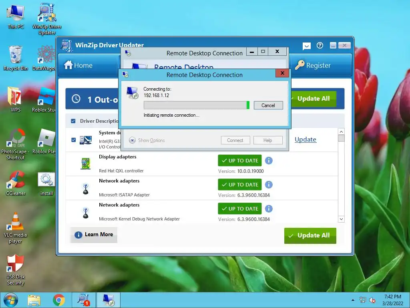Open network status tray icon
Viewport: 410px width, 308px height.
[x=362, y=300]
